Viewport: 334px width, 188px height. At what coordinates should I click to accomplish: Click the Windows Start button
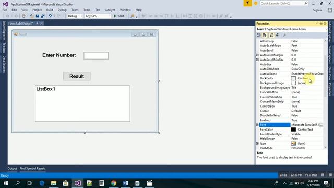[x=6, y=183]
